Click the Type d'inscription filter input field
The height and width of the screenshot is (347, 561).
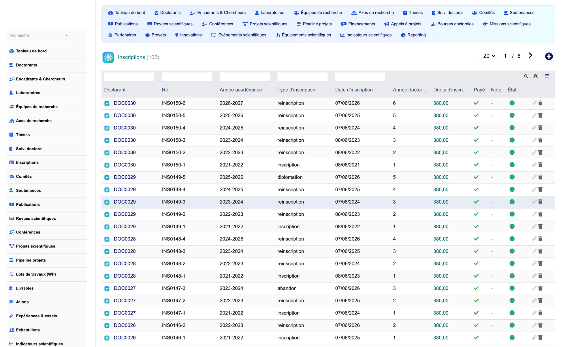pyautogui.click(x=302, y=77)
